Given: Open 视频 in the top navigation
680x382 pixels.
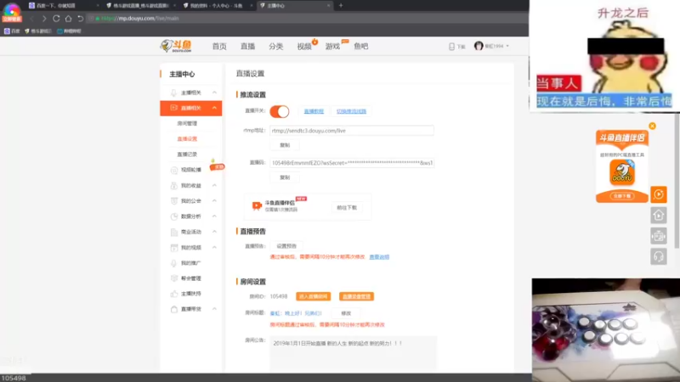Looking at the screenshot, I should (304, 47).
